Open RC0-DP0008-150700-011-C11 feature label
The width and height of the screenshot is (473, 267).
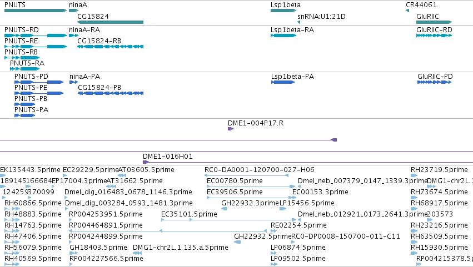[x=346, y=236]
